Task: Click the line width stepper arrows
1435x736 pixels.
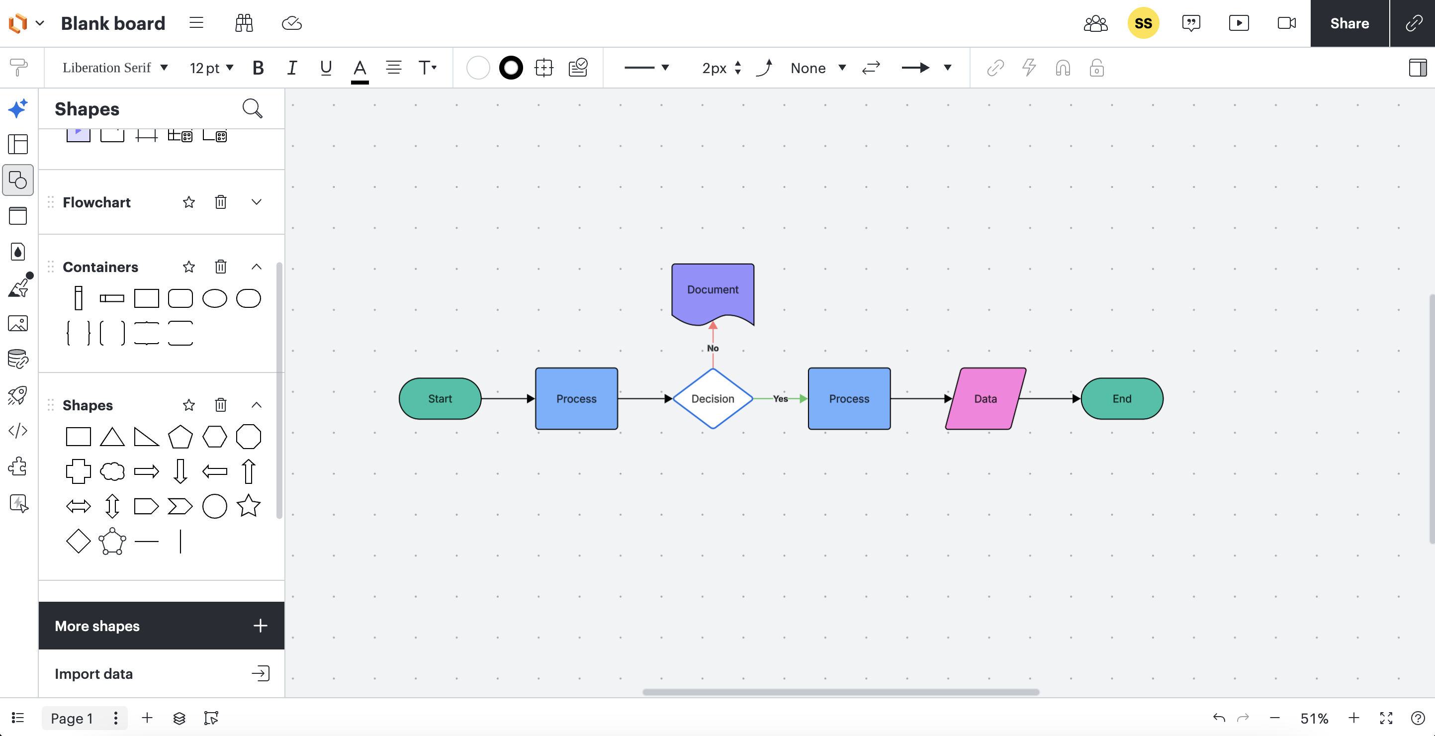Action: pyautogui.click(x=737, y=68)
